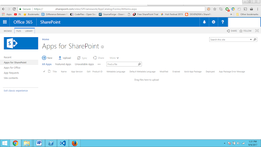Open Chrome Apps bookmark shortcut
261x147 pixels.
click(x=7, y=14)
